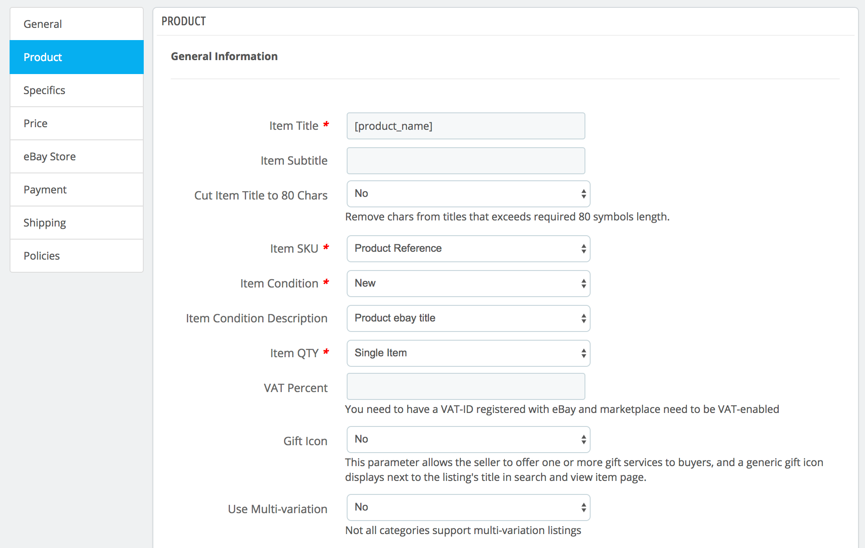The height and width of the screenshot is (548, 865).
Task: Click the Use Multi-variation label
Action: [277, 509]
